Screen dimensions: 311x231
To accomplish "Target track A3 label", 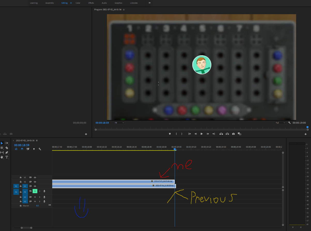I will coord(25,201).
